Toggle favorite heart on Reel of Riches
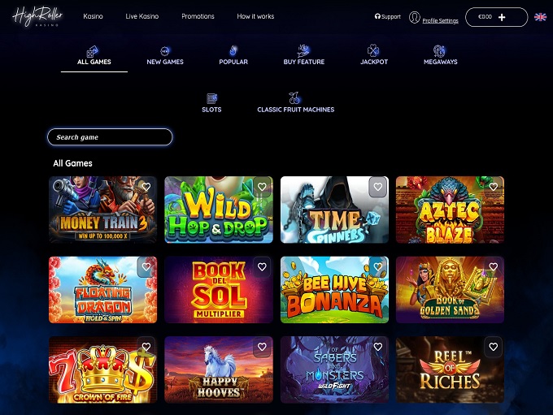553x415 pixels. pos(494,347)
